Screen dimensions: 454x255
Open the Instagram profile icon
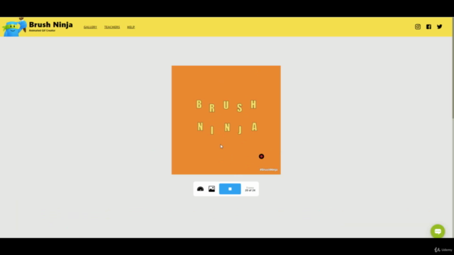[418, 27]
